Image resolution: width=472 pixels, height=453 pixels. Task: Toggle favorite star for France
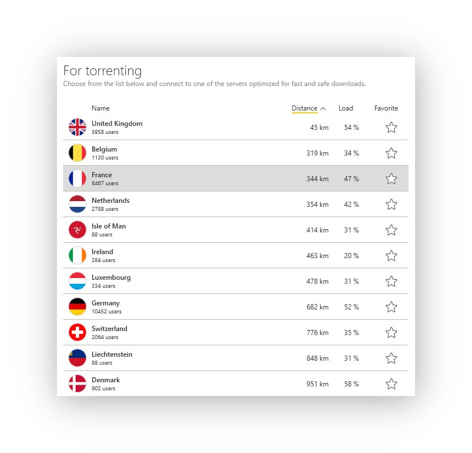[391, 178]
